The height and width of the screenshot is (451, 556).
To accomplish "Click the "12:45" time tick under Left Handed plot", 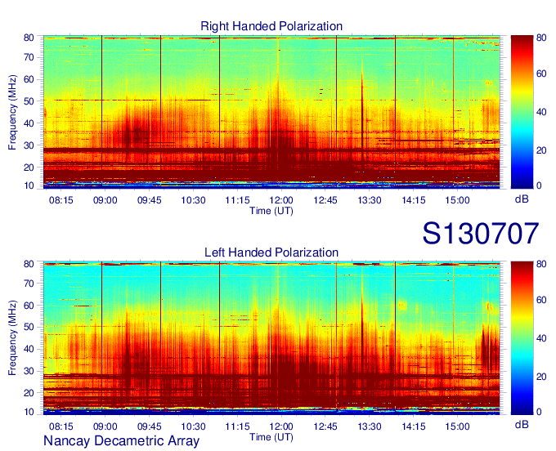I will (325, 426).
